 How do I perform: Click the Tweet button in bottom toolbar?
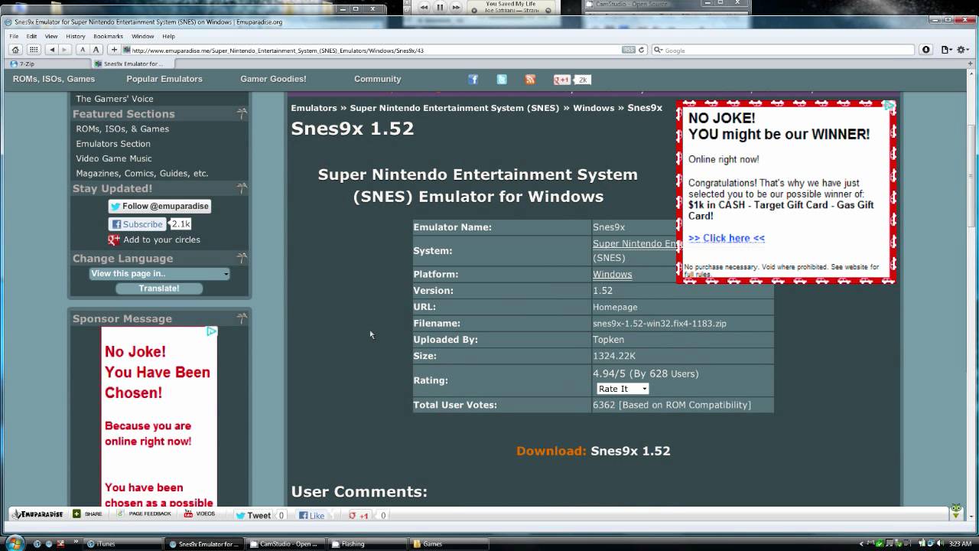(x=254, y=515)
